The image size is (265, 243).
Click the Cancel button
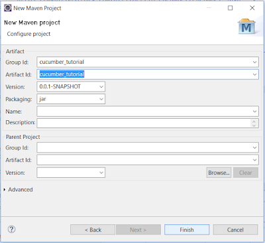pyautogui.click(x=235, y=230)
